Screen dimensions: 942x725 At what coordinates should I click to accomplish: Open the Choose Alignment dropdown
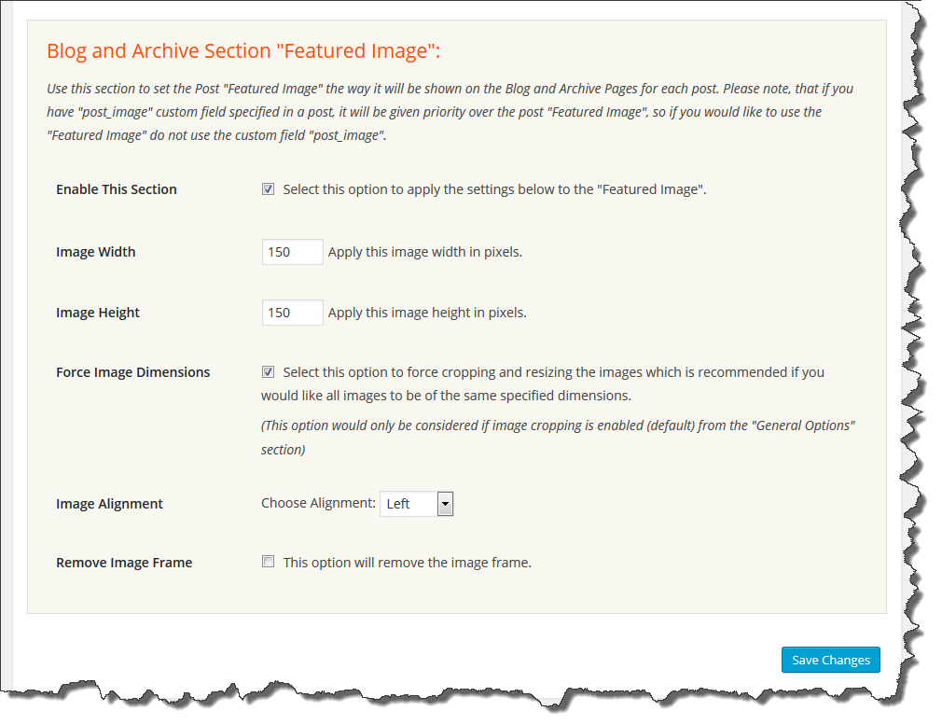pyautogui.click(x=416, y=504)
